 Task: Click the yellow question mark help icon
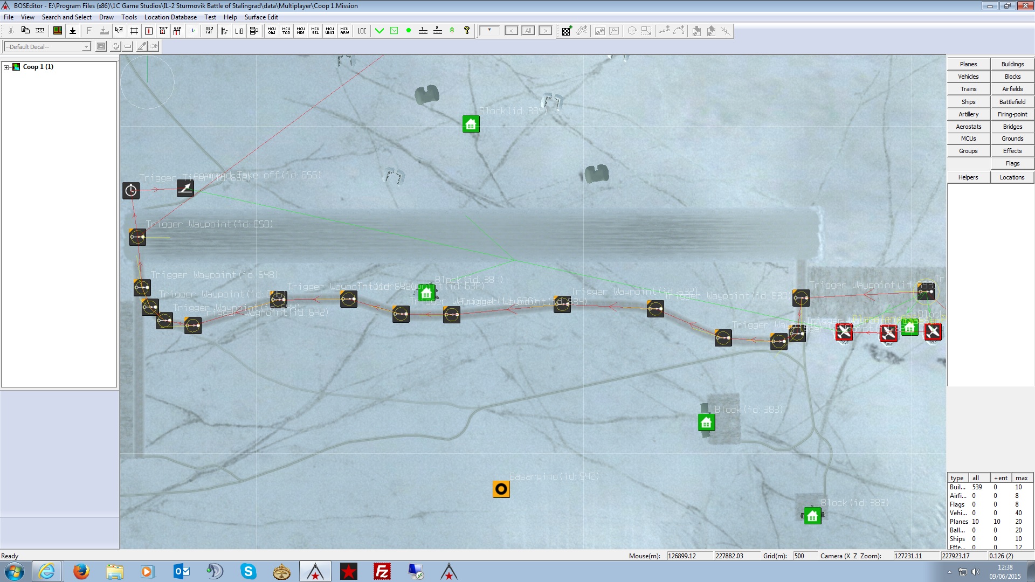pos(467,31)
